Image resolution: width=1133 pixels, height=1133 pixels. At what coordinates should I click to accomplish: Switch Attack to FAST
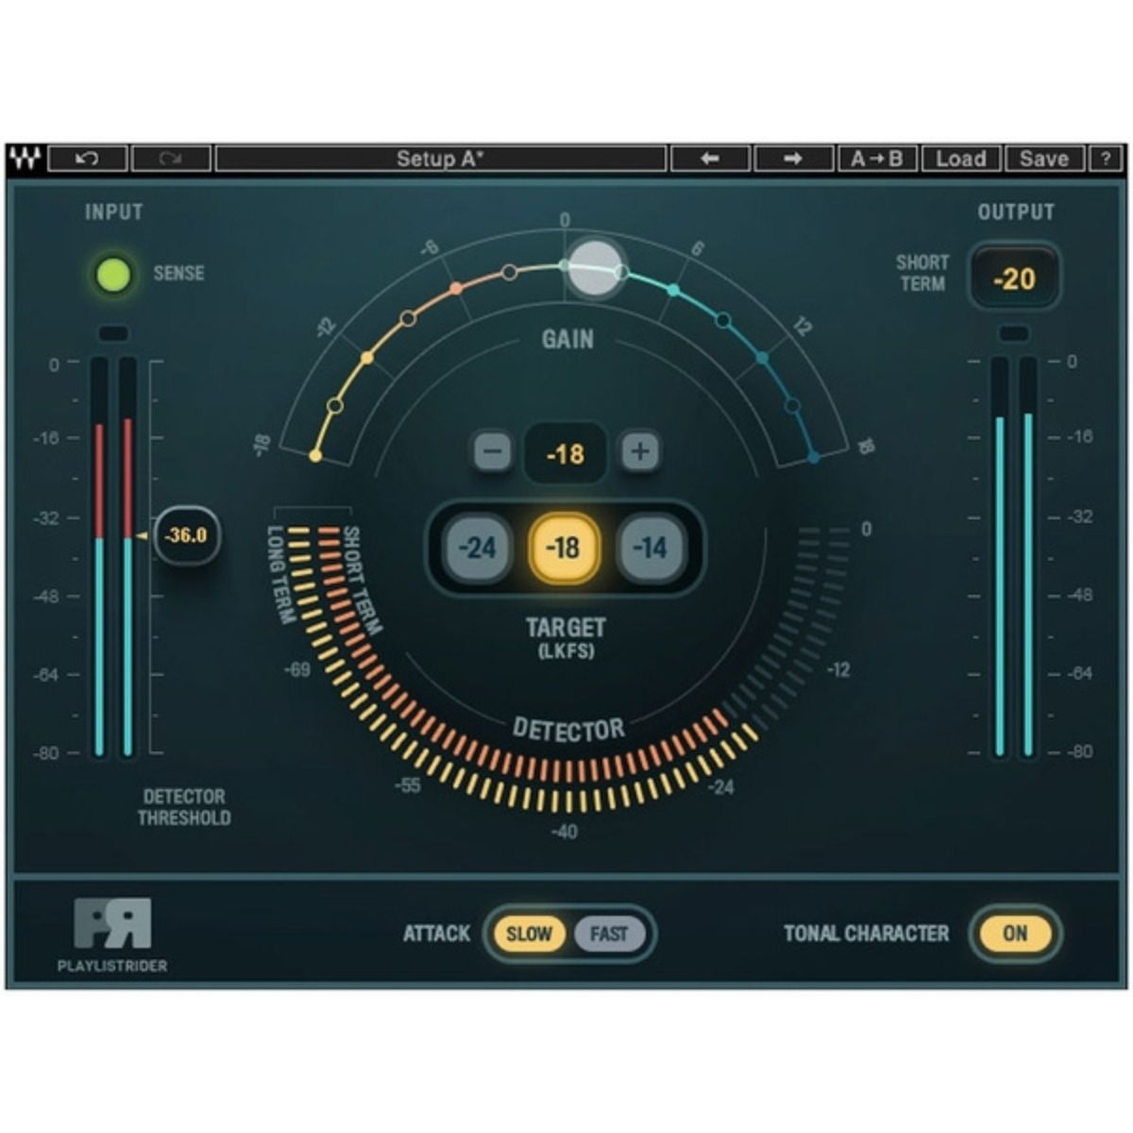pyautogui.click(x=610, y=934)
